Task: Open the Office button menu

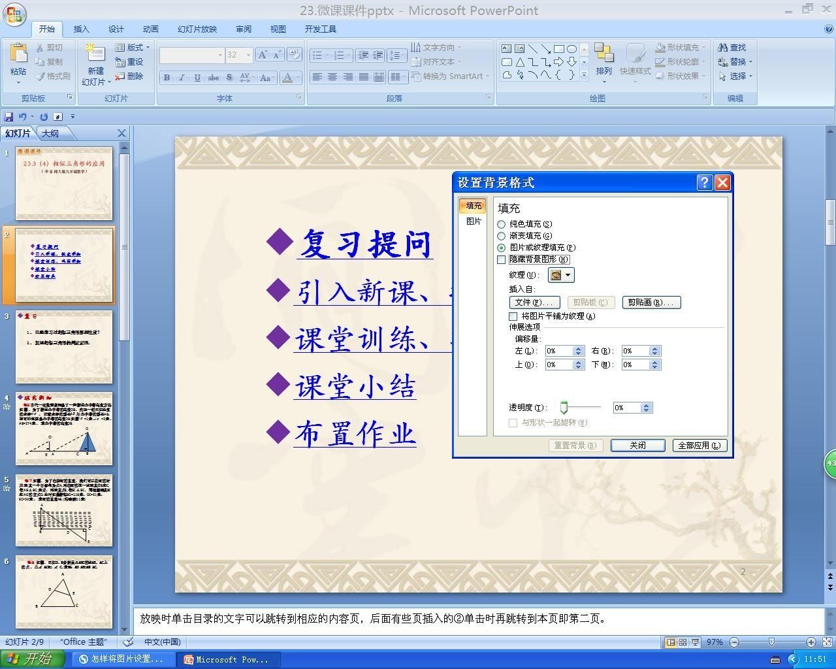Action: coord(14,14)
